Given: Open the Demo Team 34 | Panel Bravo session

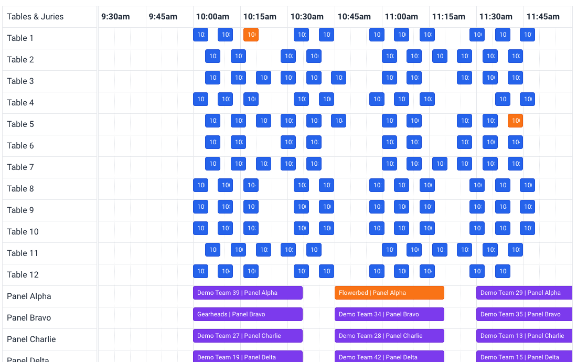Looking at the screenshot, I should [x=389, y=314].
